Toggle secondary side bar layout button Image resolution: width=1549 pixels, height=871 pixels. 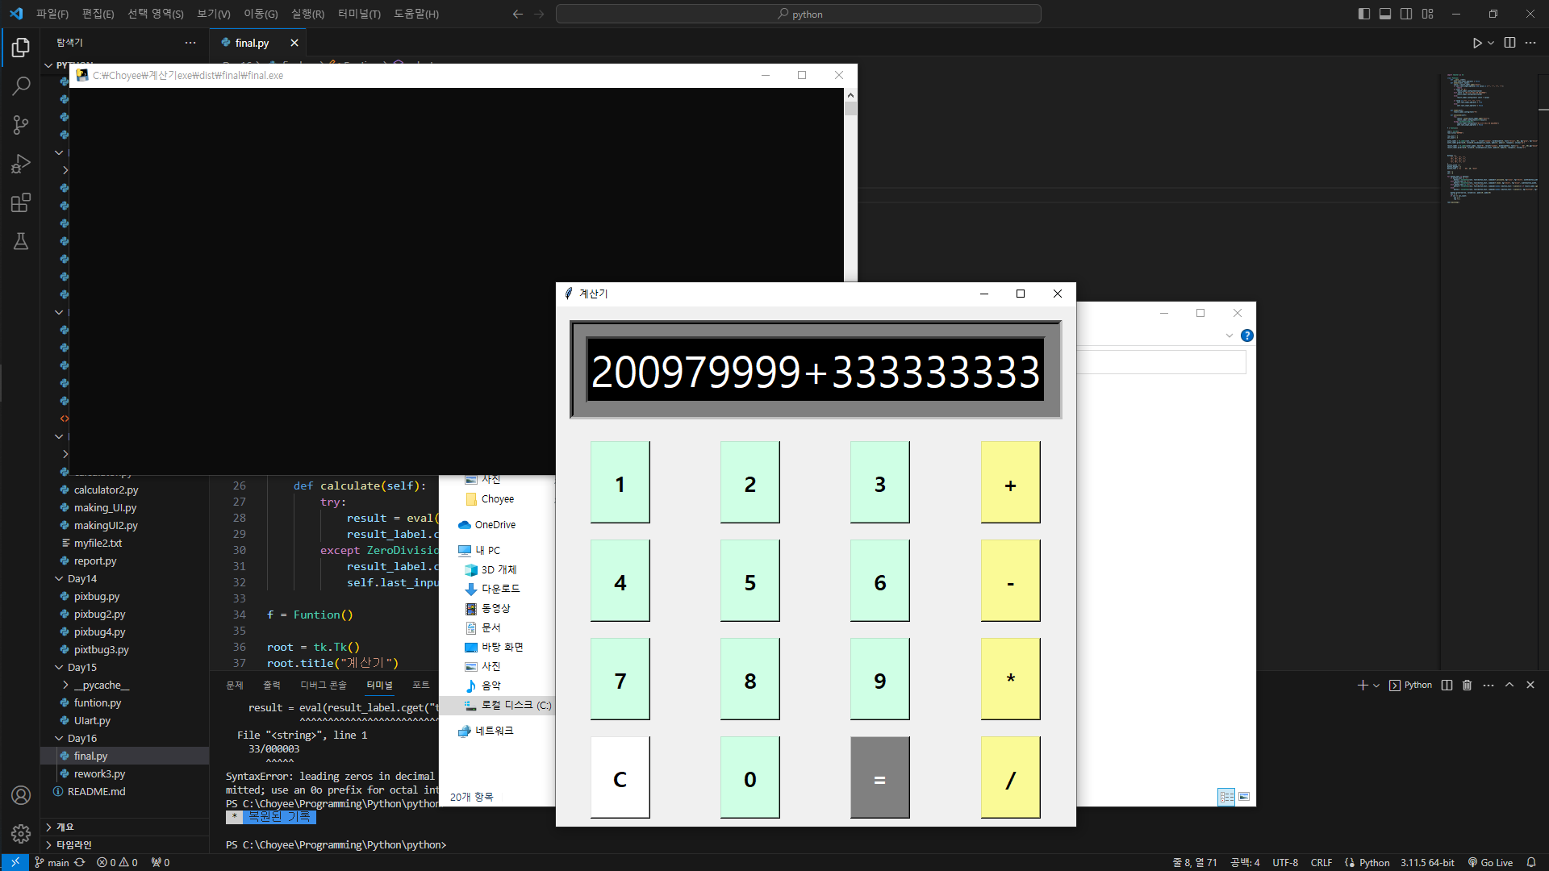tap(1406, 14)
